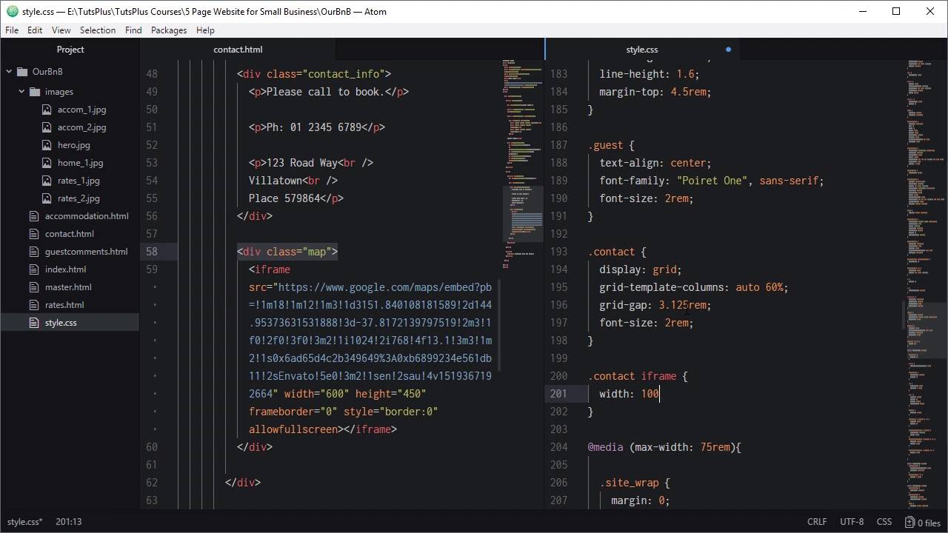Click the file icon beside style.css in tree
948x533 pixels.
tap(33, 323)
